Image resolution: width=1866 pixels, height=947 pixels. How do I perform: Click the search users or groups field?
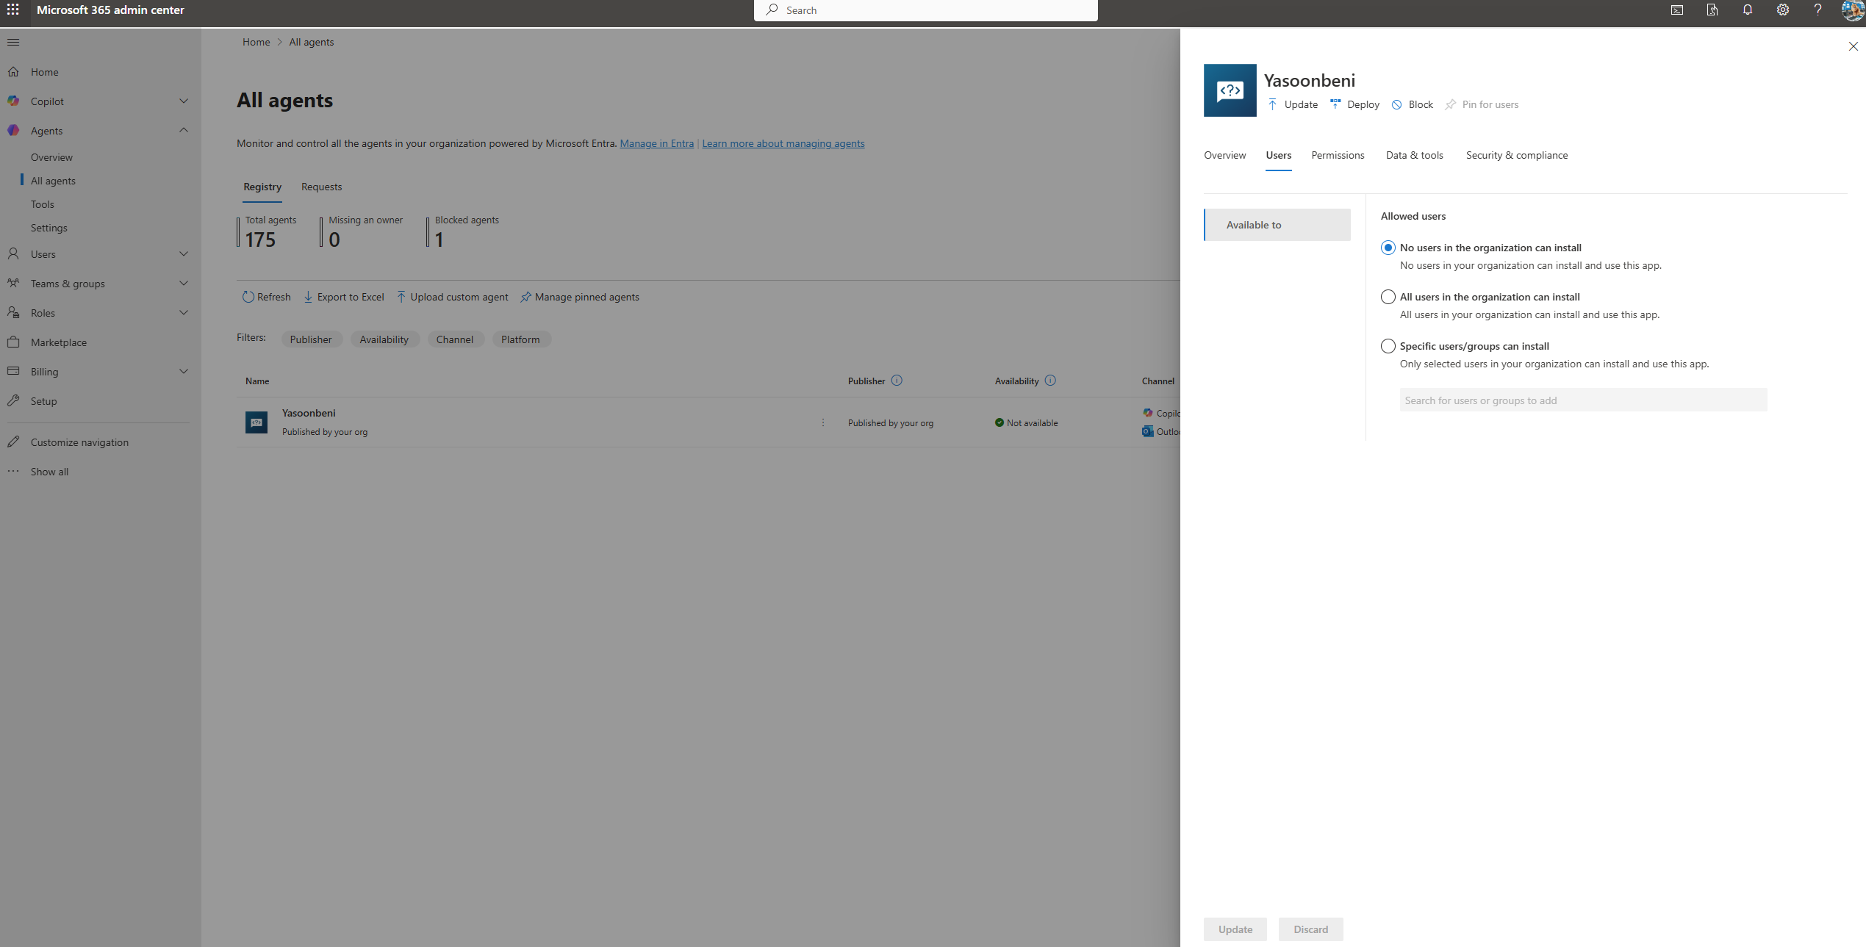[1583, 400]
